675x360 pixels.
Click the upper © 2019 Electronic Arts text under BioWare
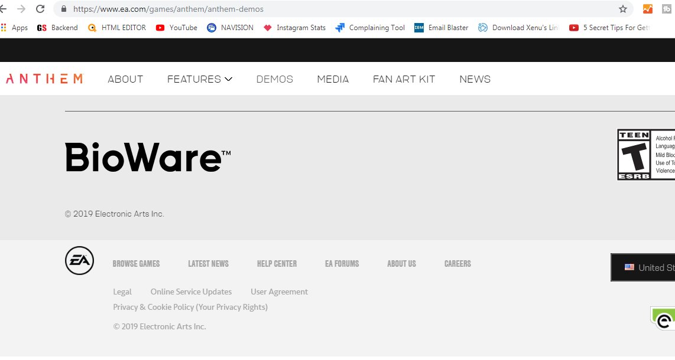pyautogui.click(x=115, y=214)
